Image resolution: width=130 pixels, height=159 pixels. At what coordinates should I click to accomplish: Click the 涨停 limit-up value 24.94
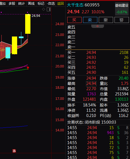[x=91, y=78]
